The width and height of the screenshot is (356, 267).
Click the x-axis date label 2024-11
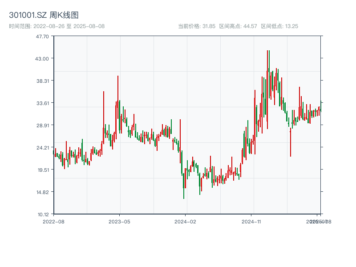pos(251,222)
